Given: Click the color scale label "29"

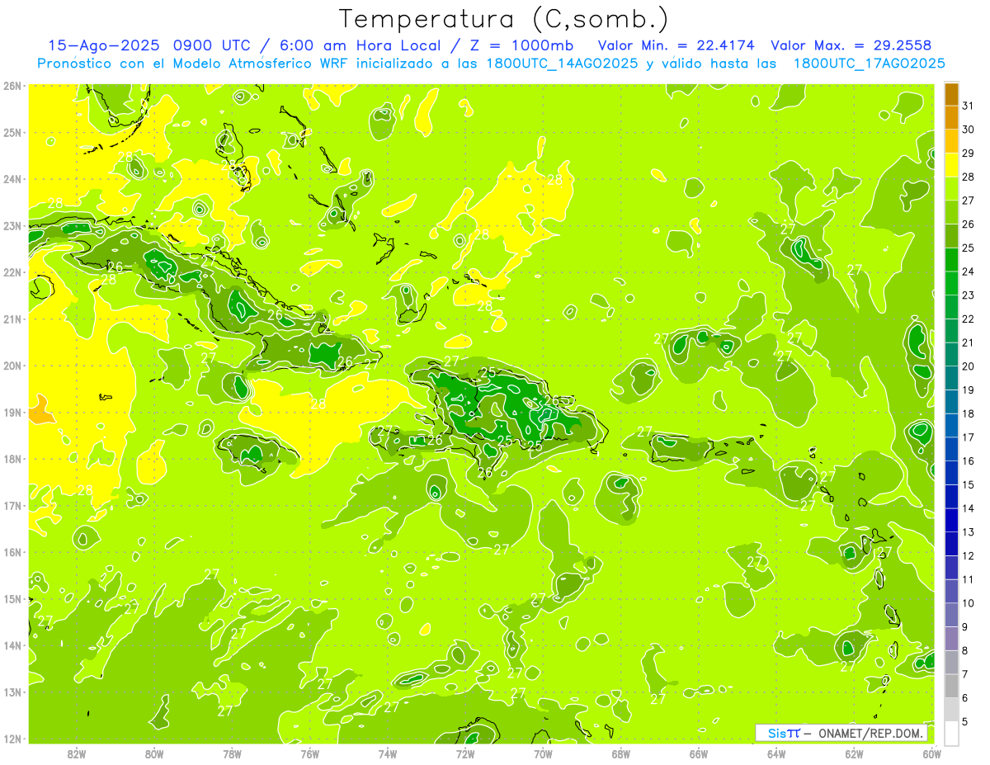Looking at the screenshot, I should [x=968, y=153].
